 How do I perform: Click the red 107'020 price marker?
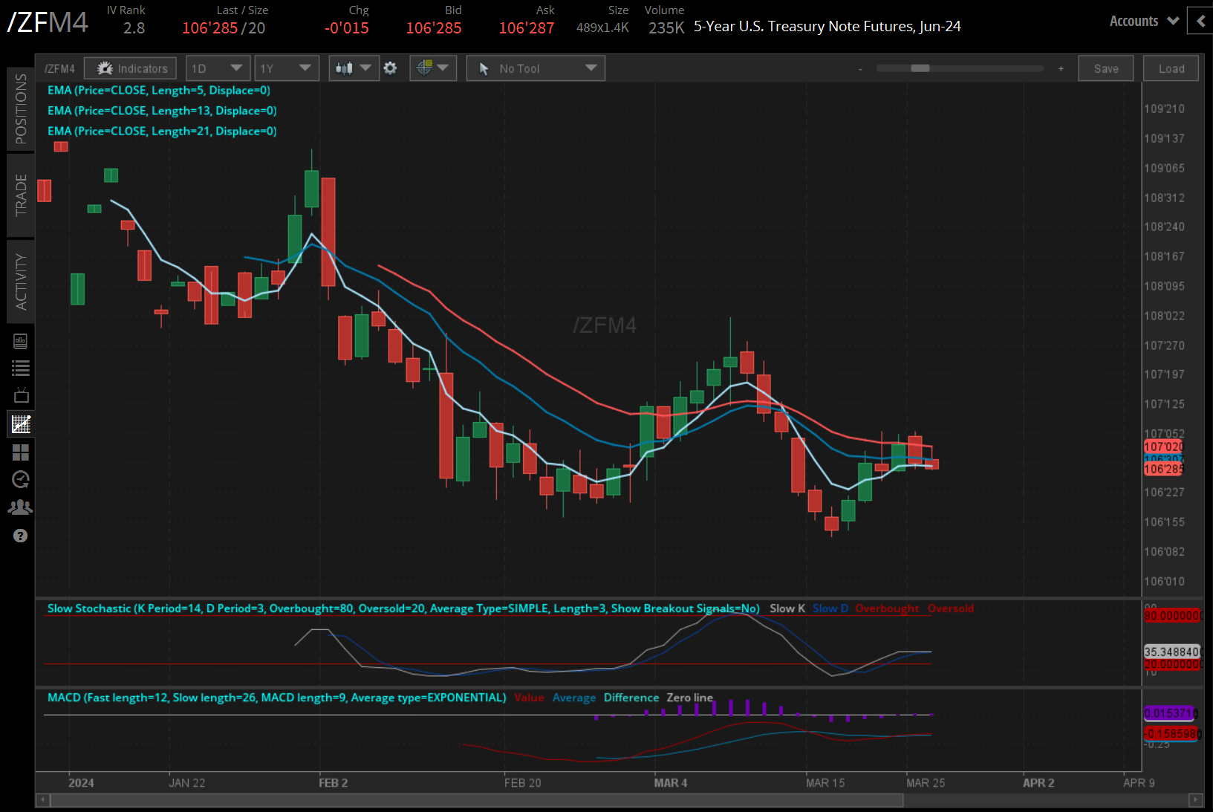click(x=1163, y=446)
